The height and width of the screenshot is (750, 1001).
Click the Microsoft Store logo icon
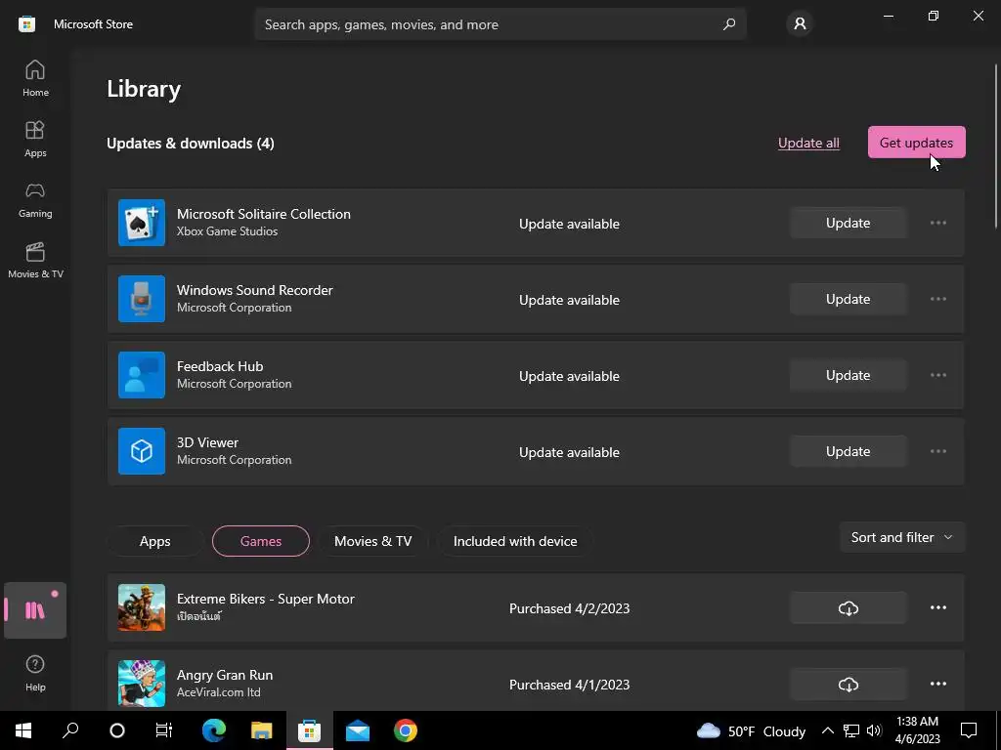point(26,24)
